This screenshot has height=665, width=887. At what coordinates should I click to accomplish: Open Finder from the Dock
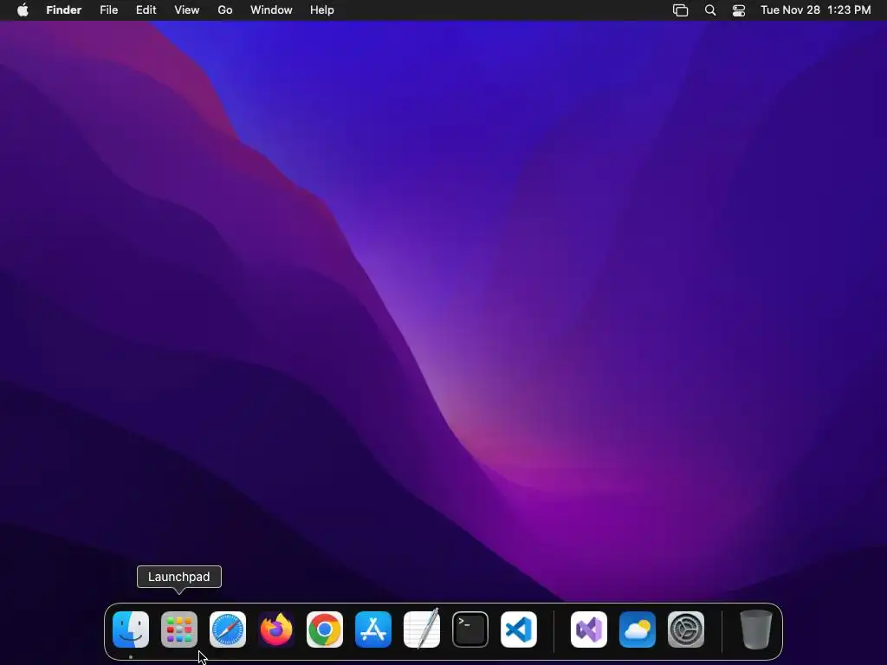click(x=131, y=629)
